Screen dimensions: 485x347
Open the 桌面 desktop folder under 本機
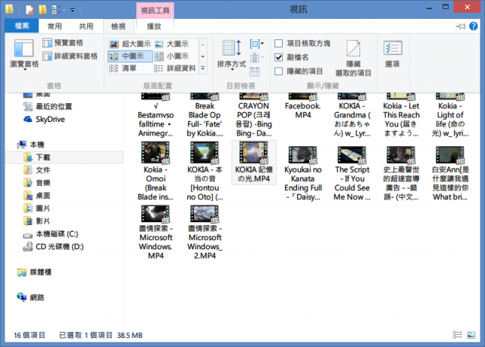37,195
